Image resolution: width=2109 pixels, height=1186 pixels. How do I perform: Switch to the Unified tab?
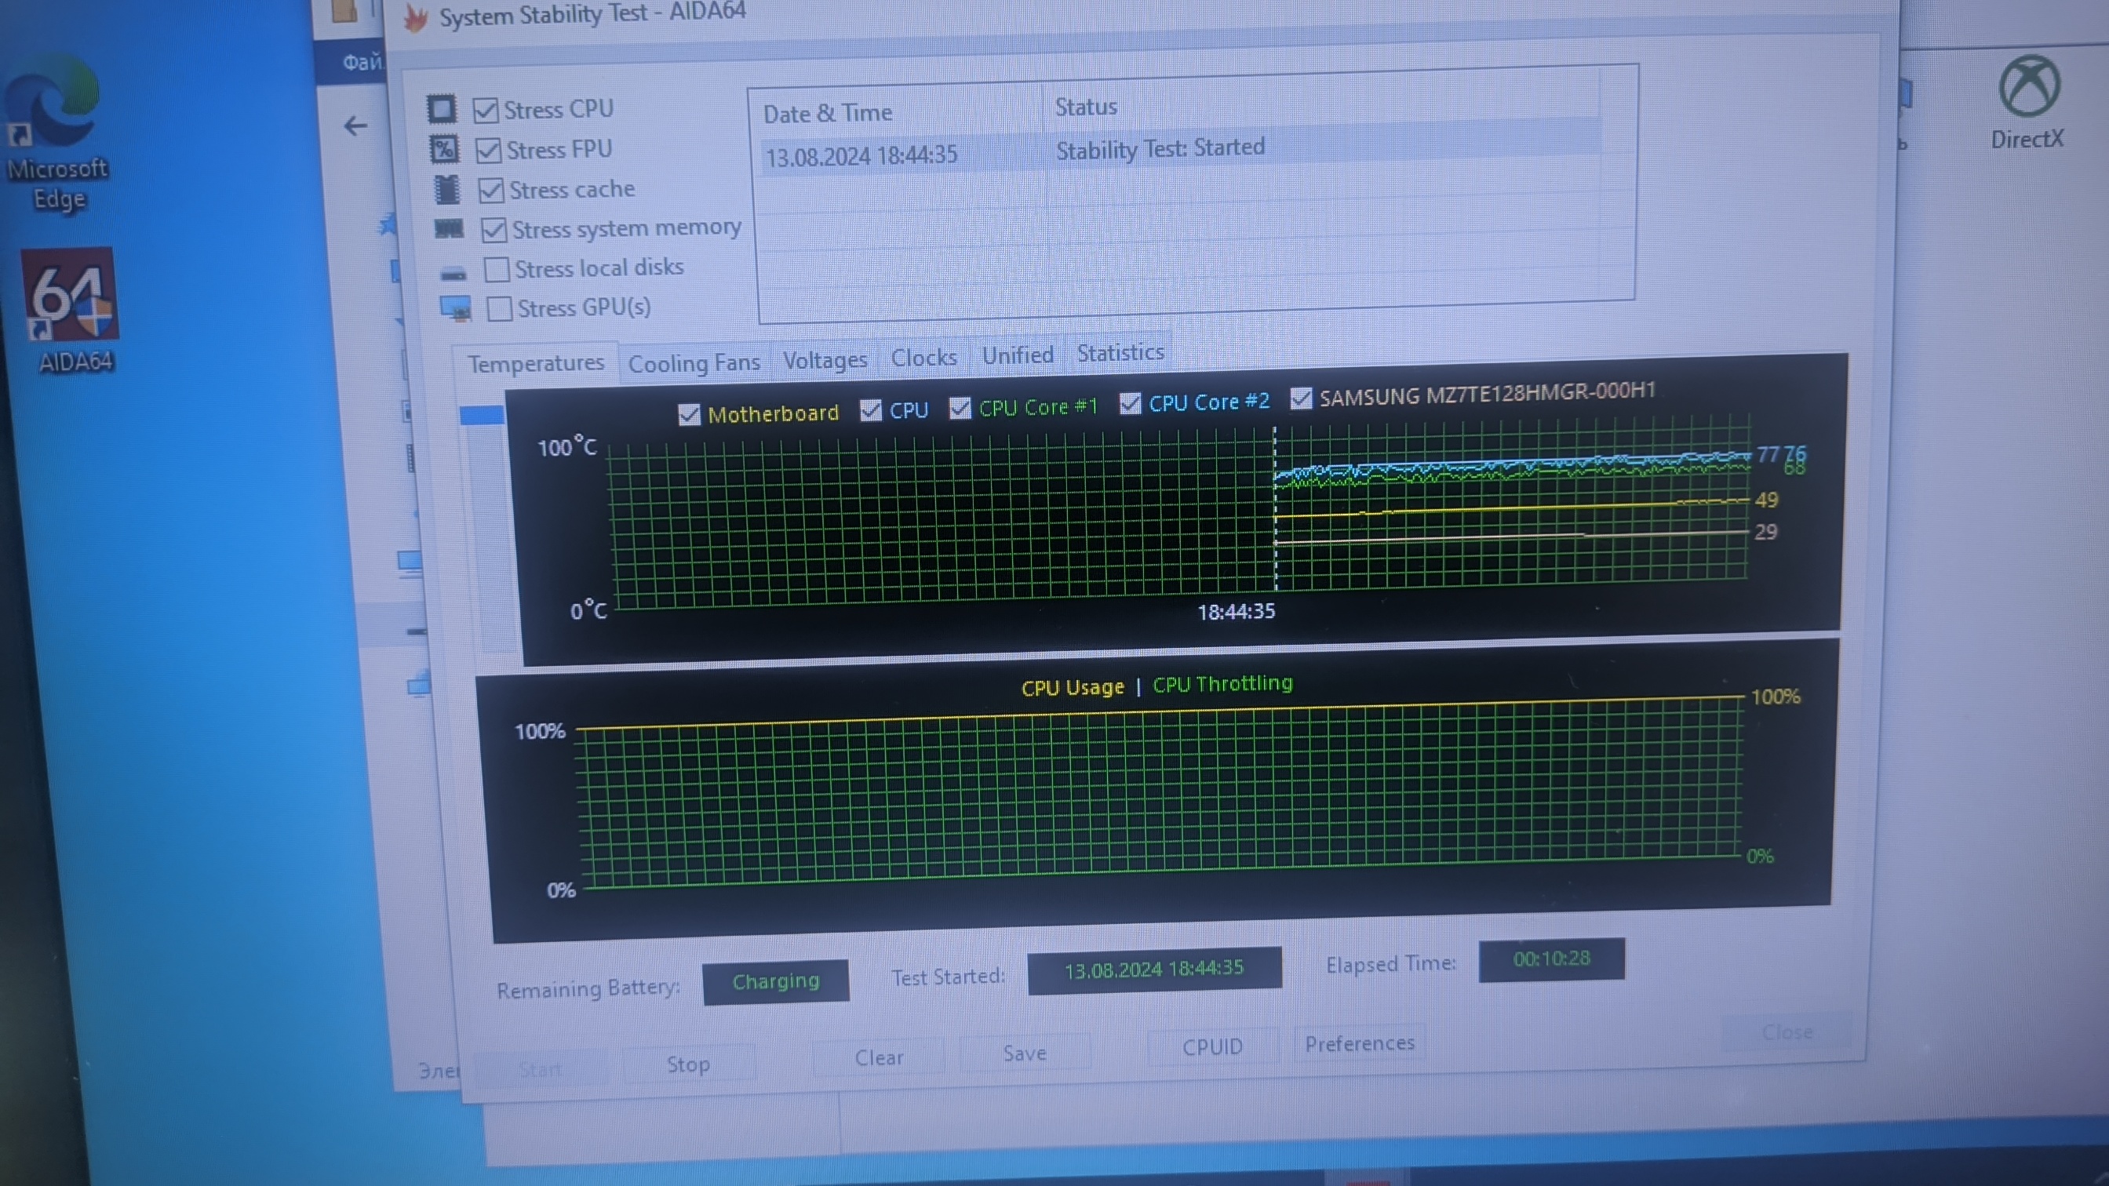tap(1018, 355)
